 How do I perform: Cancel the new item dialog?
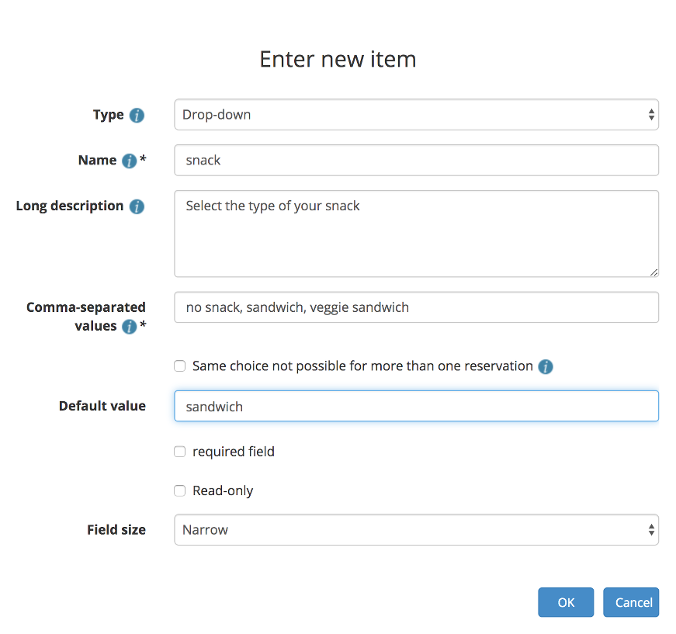tap(631, 602)
